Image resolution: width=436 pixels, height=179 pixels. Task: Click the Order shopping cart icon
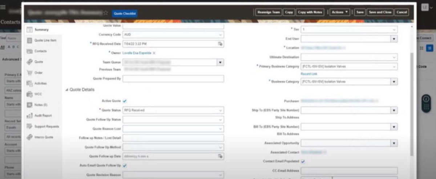tap(30, 73)
